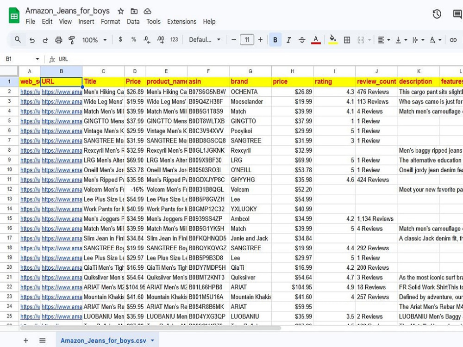Open the text color picker

pyautogui.click(x=316, y=40)
